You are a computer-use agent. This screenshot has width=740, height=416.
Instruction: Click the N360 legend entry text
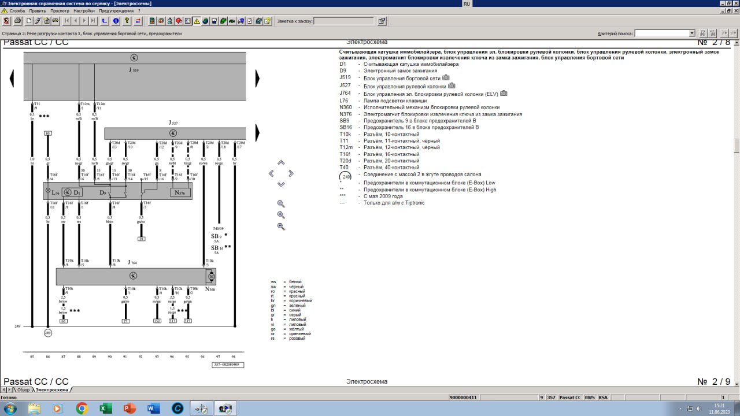tap(431, 107)
